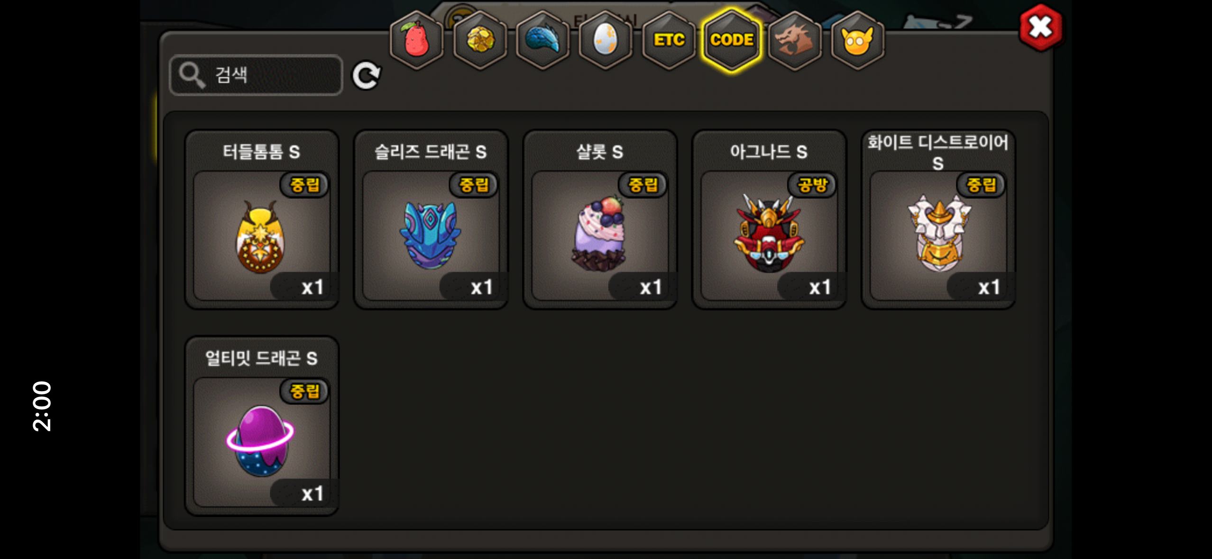Switch to the egg category icon
Image resolution: width=1212 pixels, height=559 pixels.
(606, 40)
